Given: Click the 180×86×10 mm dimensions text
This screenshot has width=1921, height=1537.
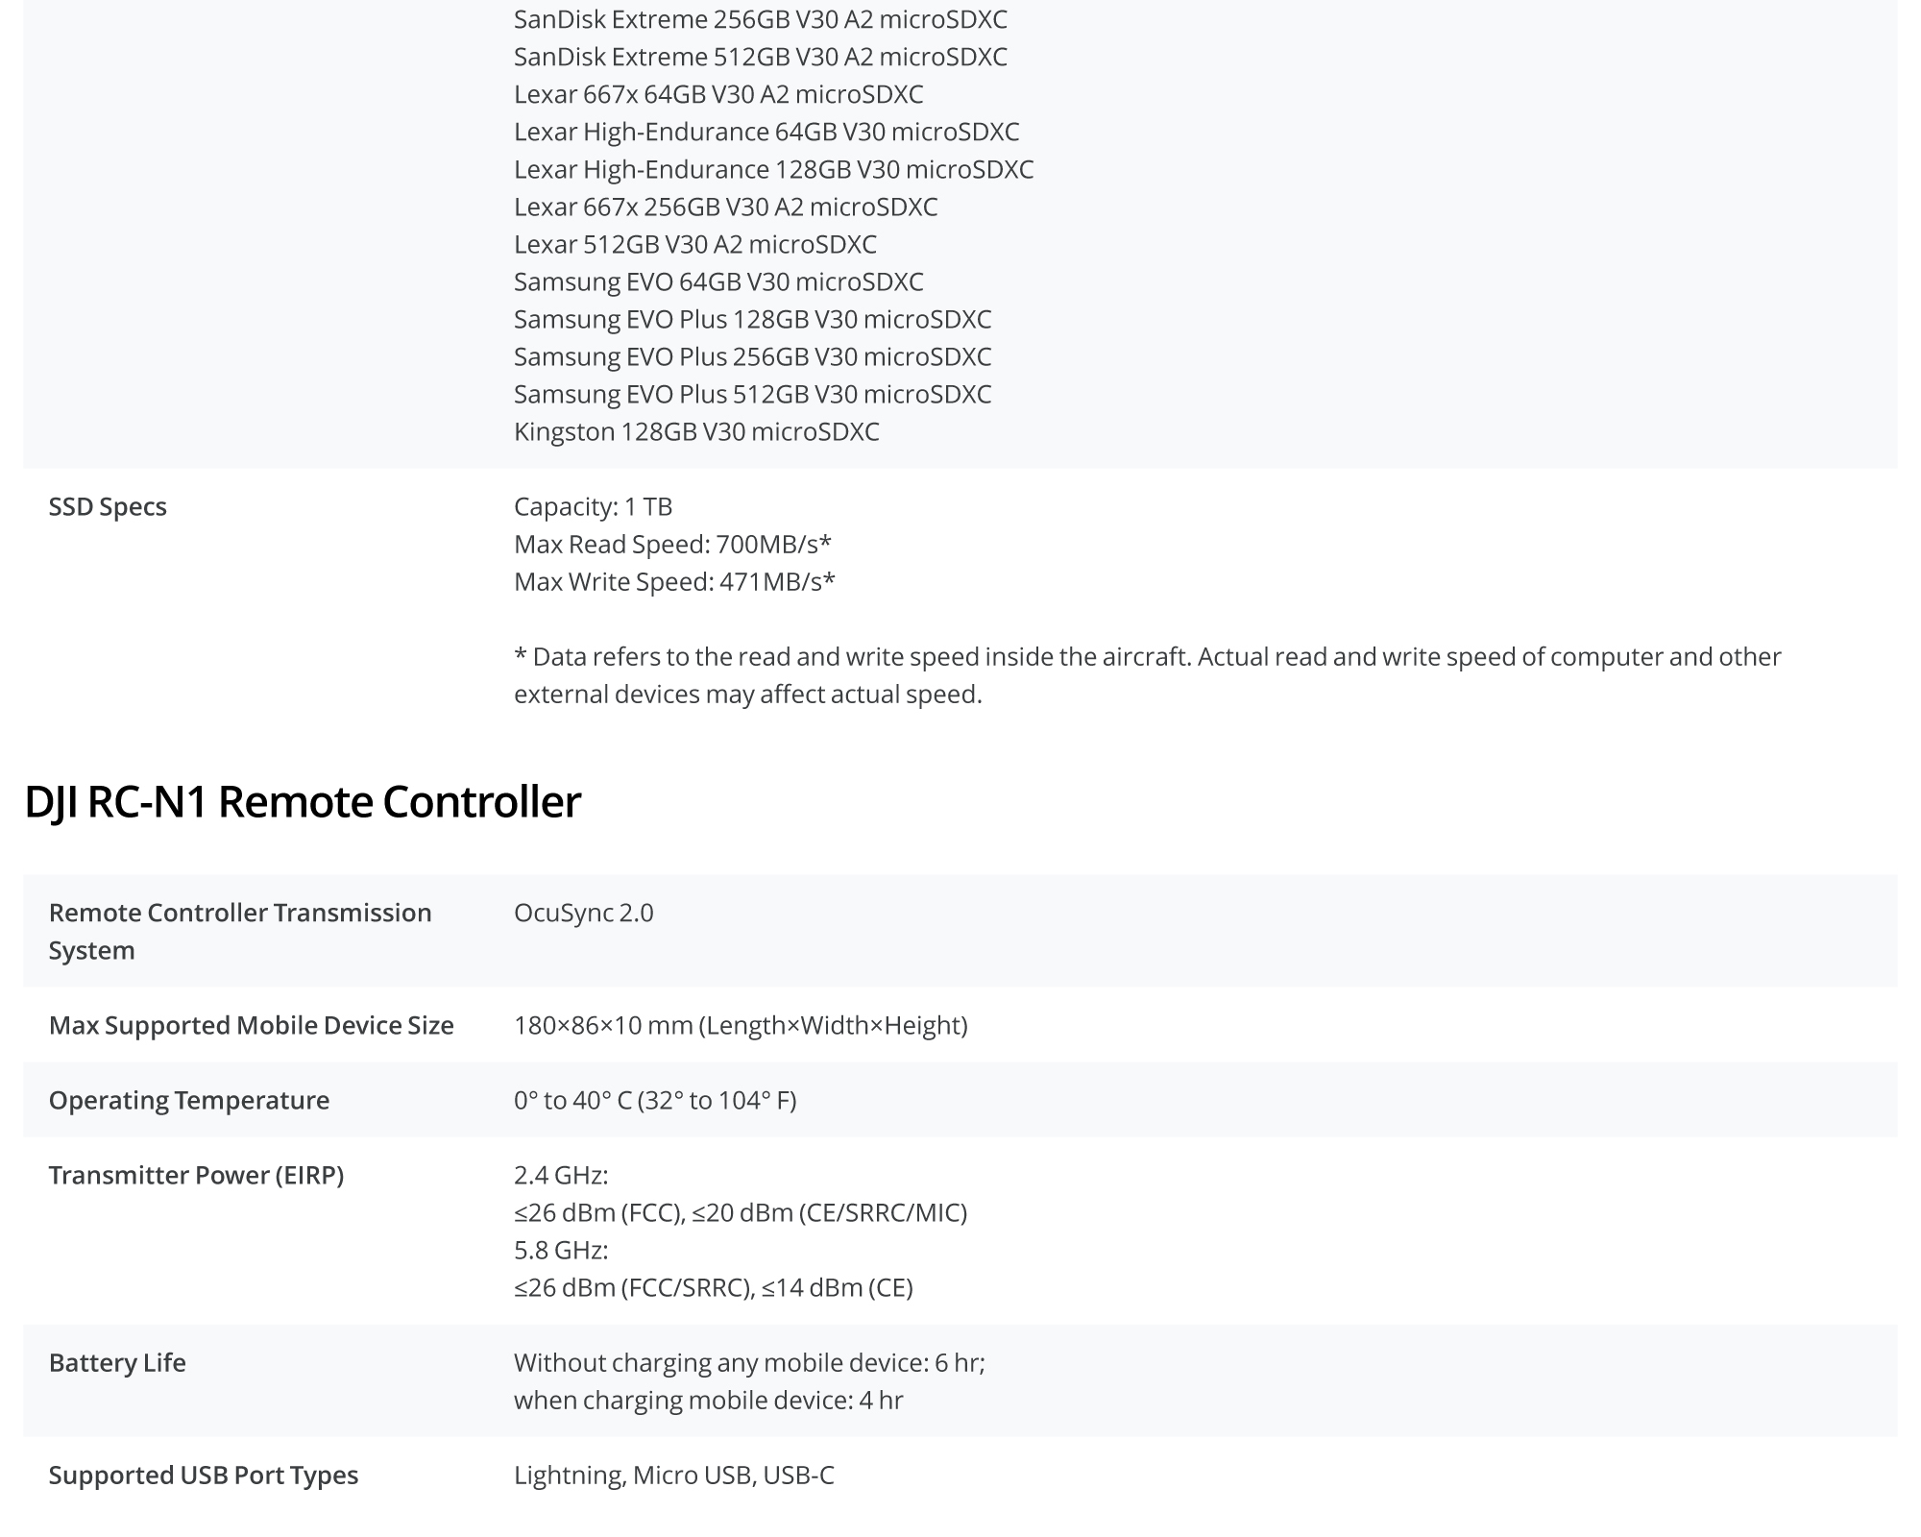Looking at the screenshot, I should click(x=740, y=1026).
